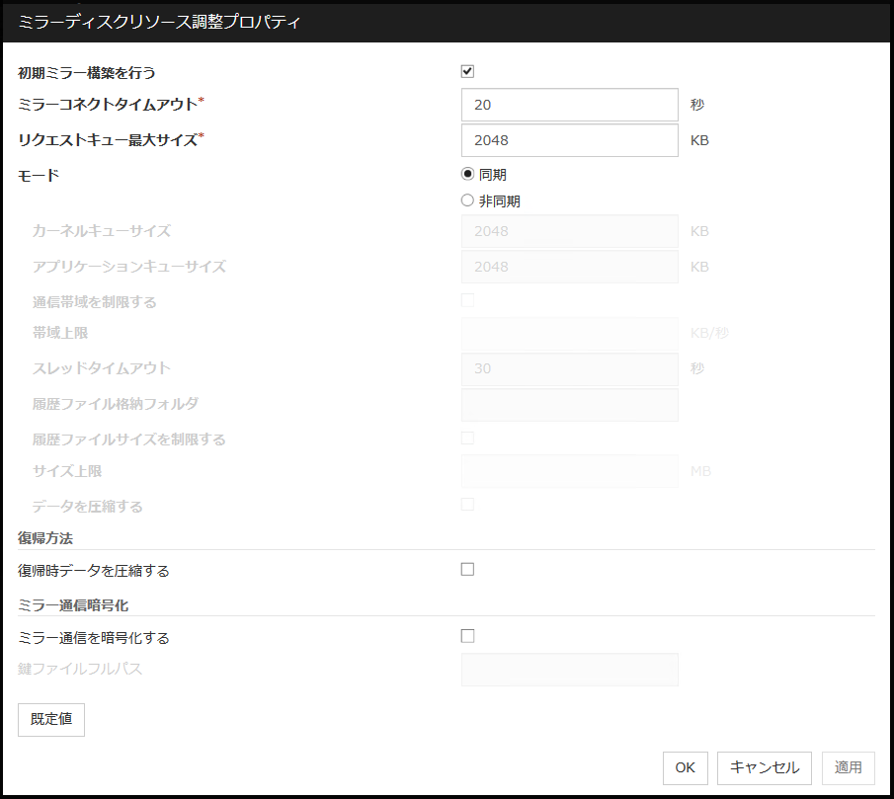The height and width of the screenshot is (799, 894).
Task: Click the キャンセル button
Action: tap(765, 767)
